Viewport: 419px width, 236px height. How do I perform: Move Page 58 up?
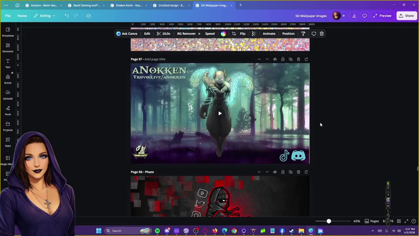[259, 172]
